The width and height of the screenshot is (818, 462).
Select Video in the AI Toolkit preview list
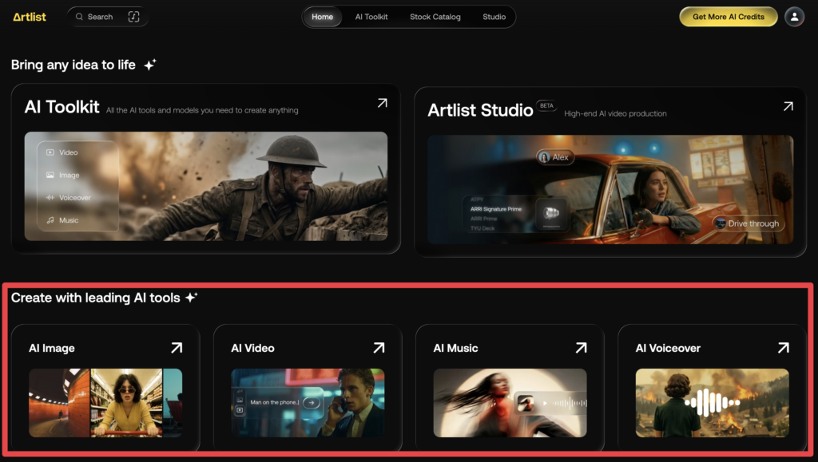[69, 152]
